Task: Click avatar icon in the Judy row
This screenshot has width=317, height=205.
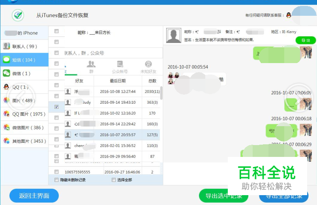Action: 68,102
